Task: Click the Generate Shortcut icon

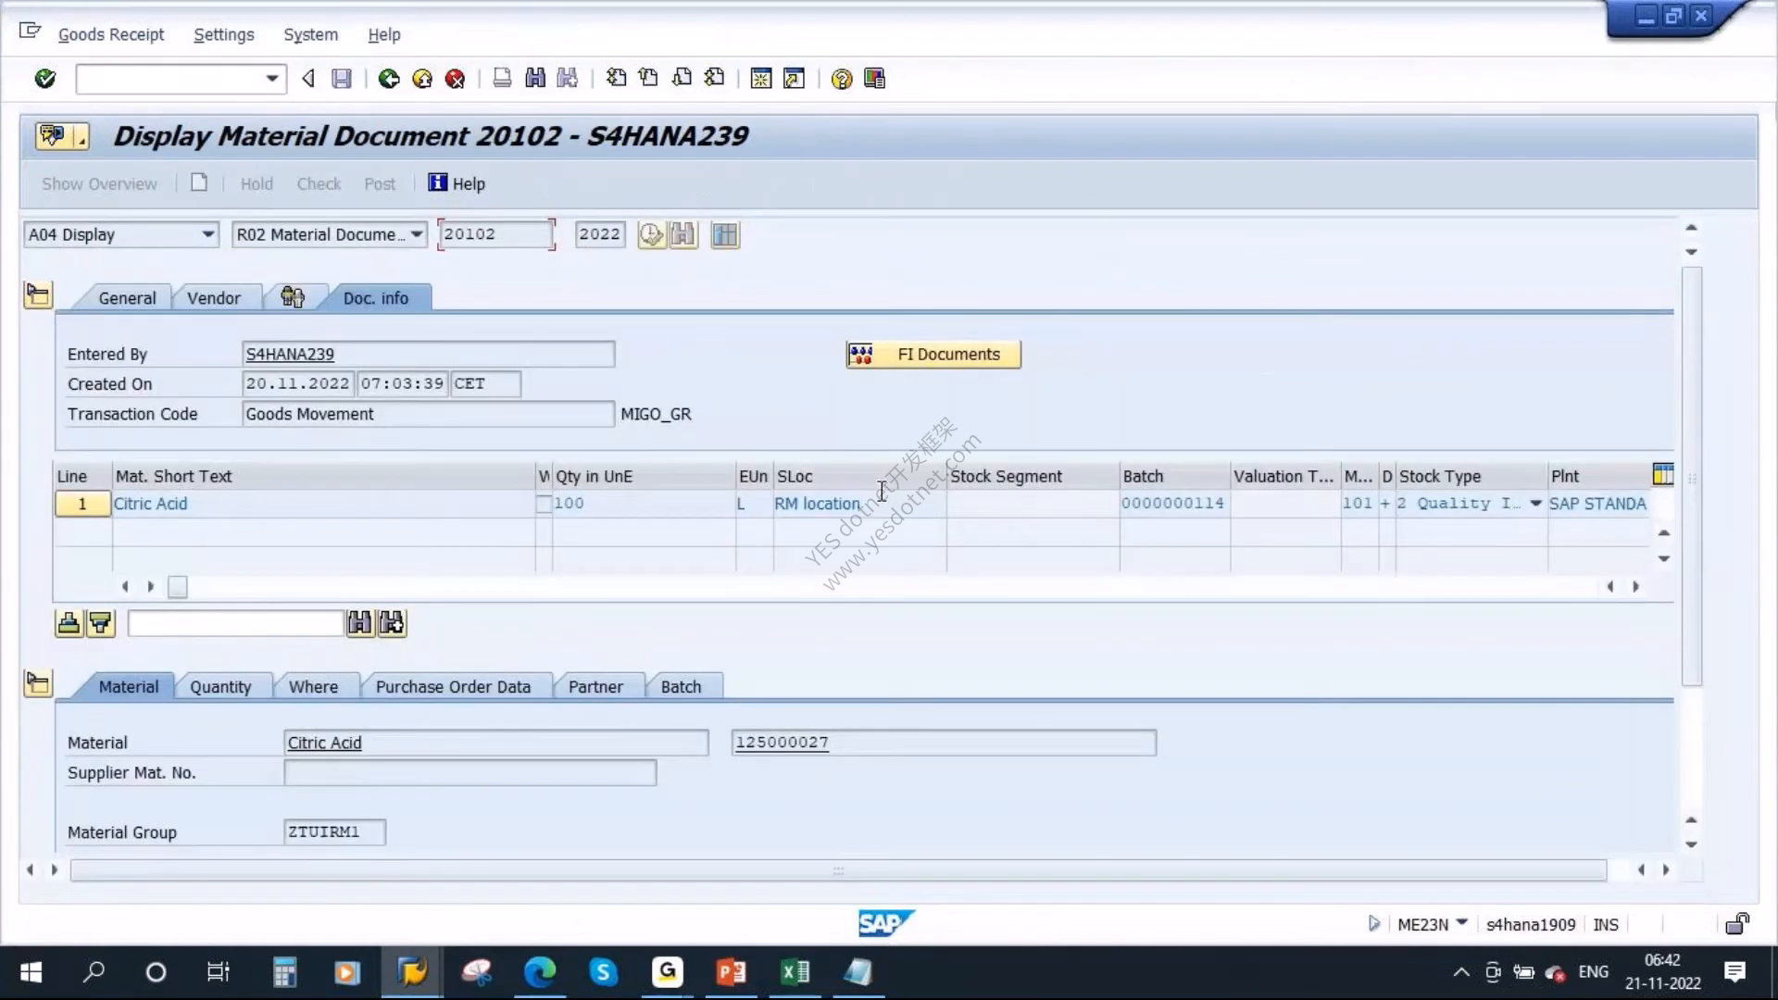Action: [x=794, y=79]
